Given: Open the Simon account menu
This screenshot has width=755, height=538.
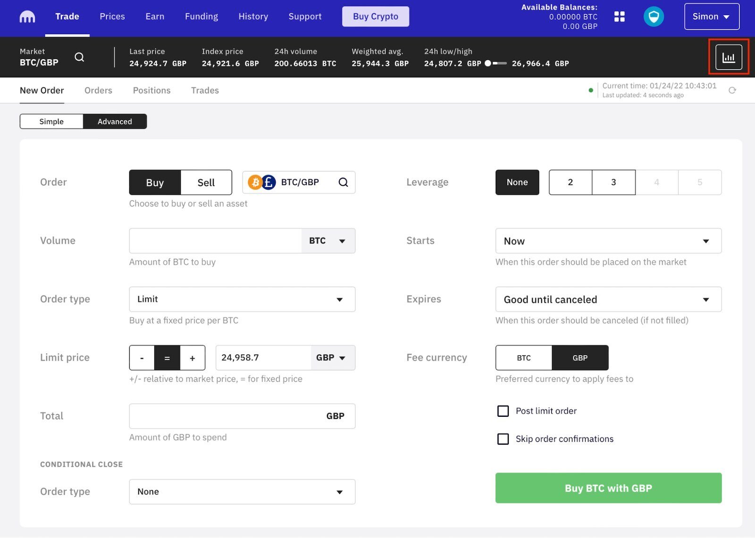Looking at the screenshot, I should click(x=712, y=17).
